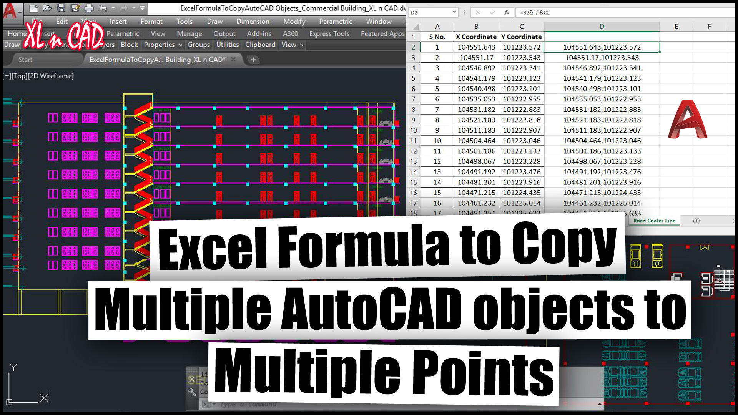Expand the View dropdown in ribbon
738x415 pixels.
291,45
